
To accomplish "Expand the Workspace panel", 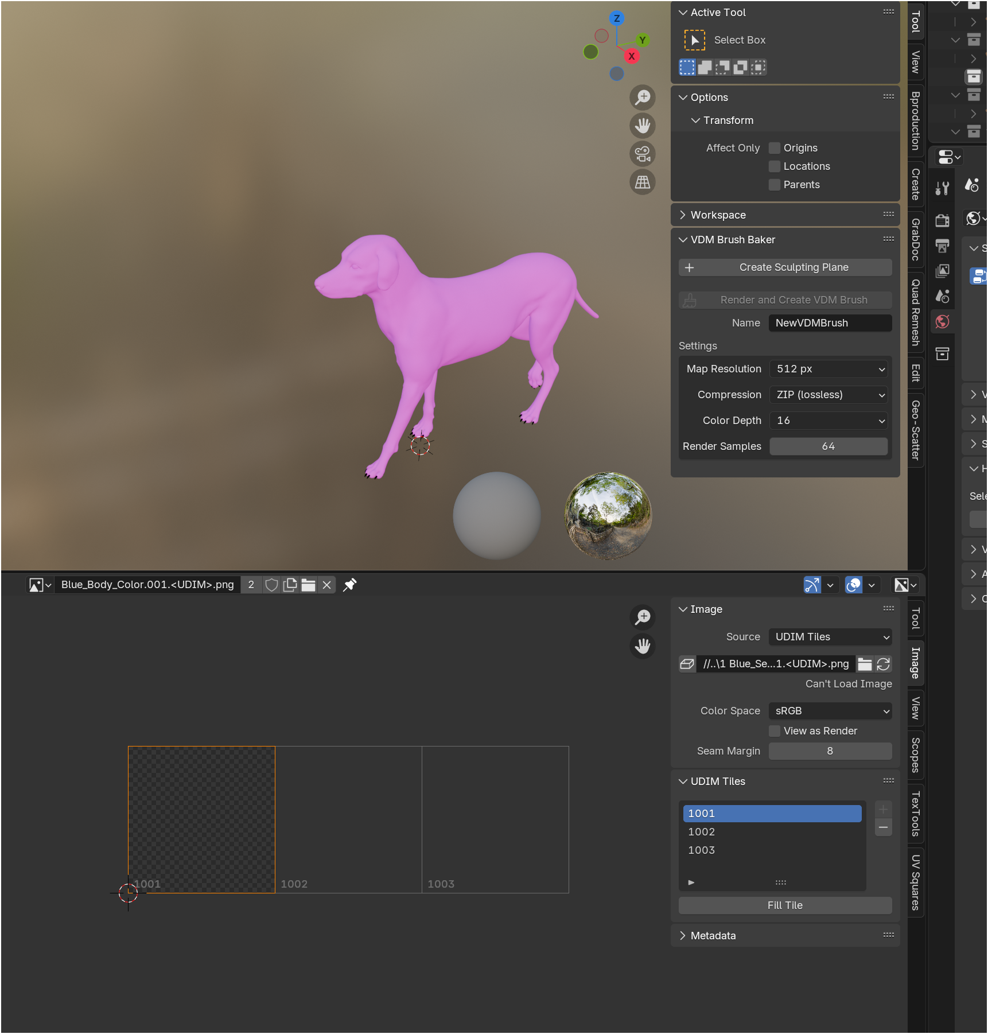I will (x=785, y=215).
